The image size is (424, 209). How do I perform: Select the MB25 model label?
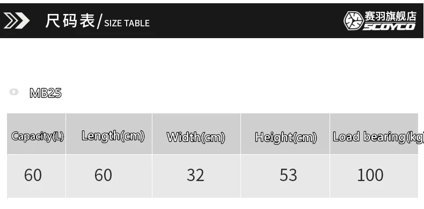46,93
